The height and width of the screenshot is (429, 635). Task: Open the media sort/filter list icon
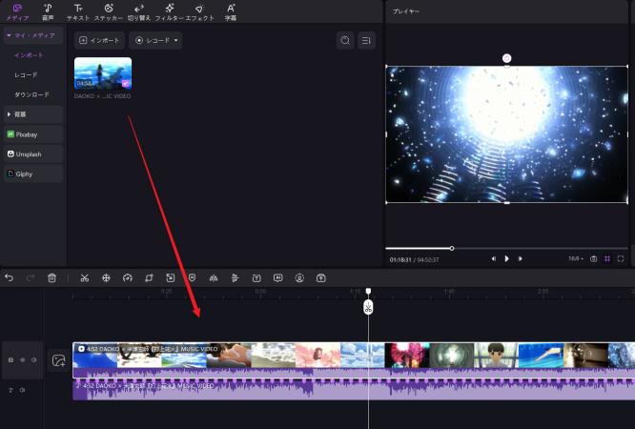(x=366, y=40)
